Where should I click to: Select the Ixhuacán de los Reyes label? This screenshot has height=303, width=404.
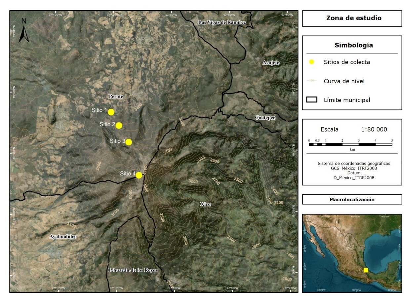[133, 270]
